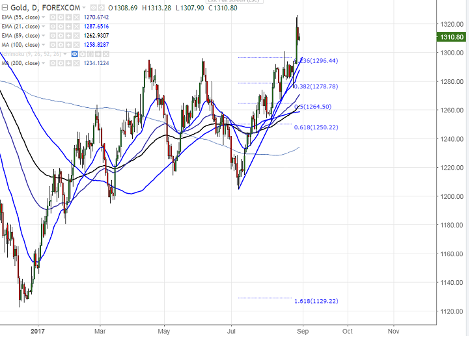The height and width of the screenshot is (353, 472).
Task: Hide the EMA (21, close) indicator
Action: (x=53, y=27)
